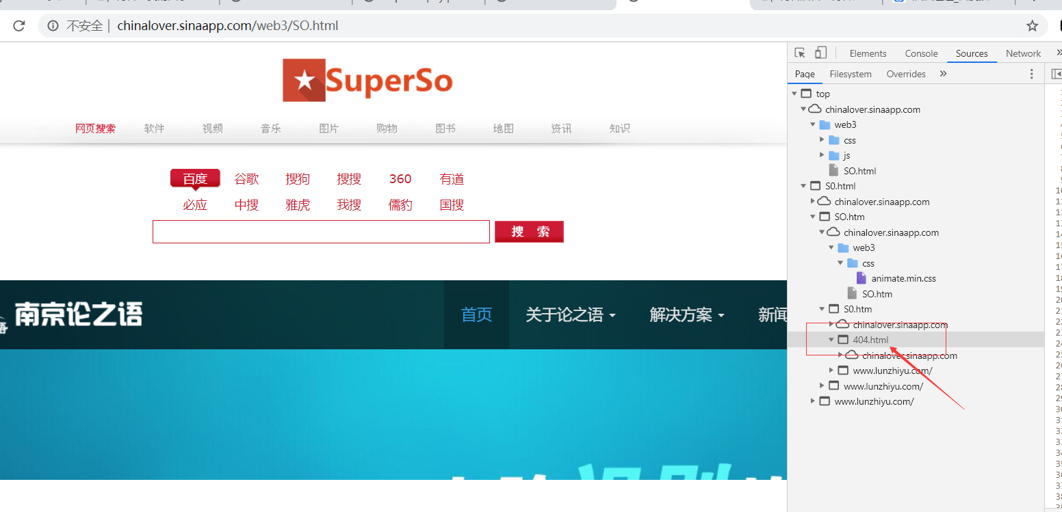This screenshot has height=512, width=1062.
Task: Click the folder icon of css beside js
Action: [x=833, y=140]
